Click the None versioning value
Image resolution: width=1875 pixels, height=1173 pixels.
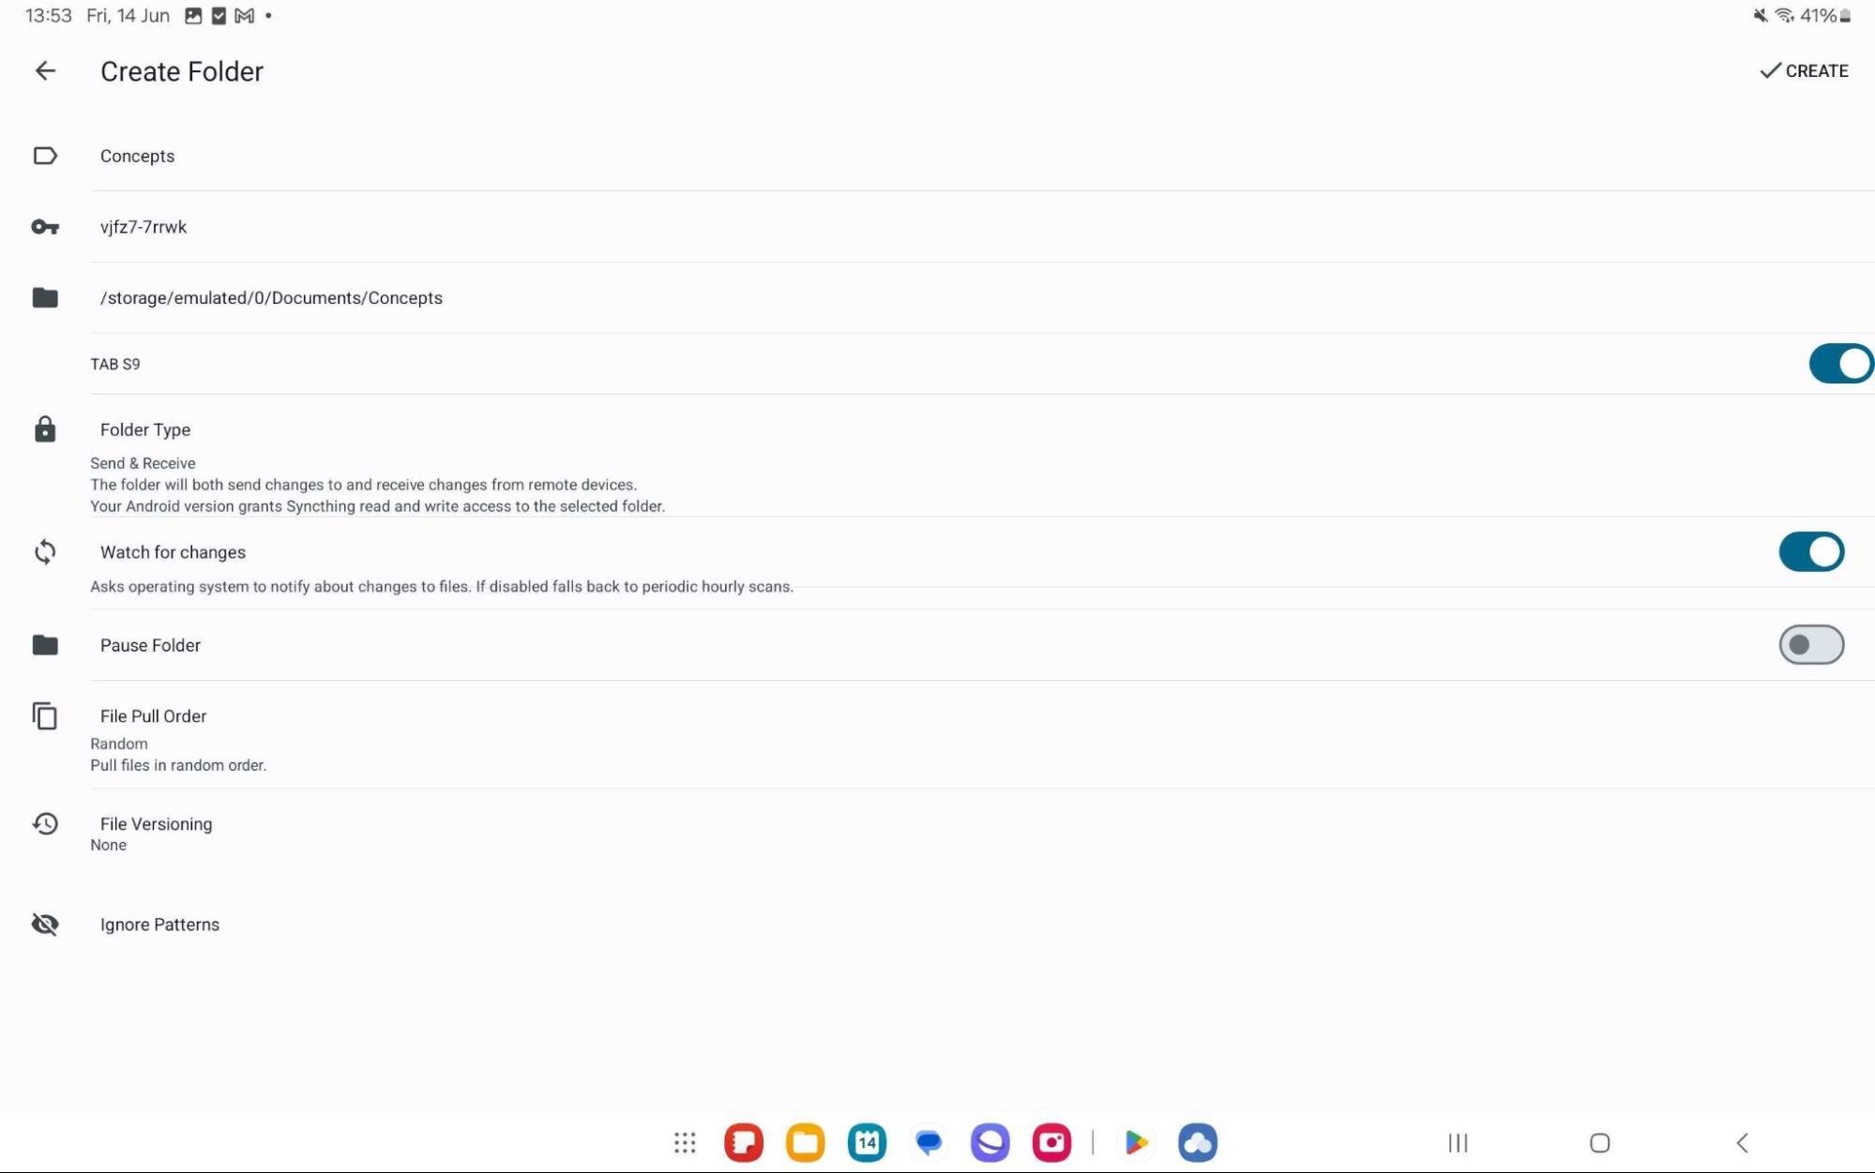click(109, 845)
